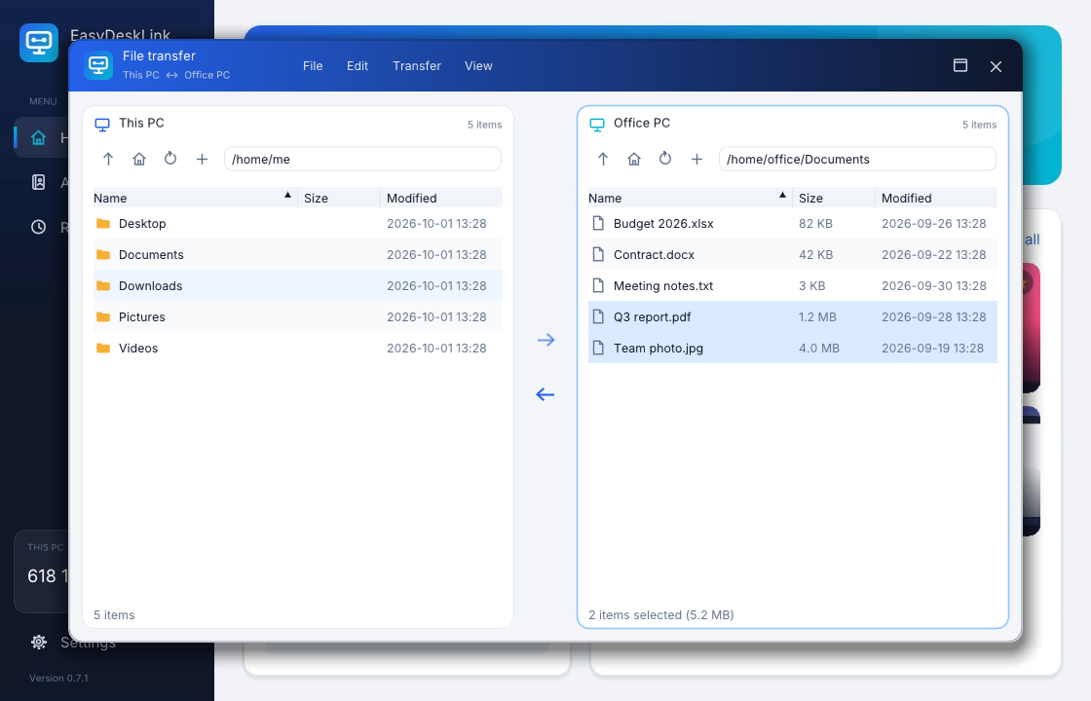Go to home folder in This PC pane
This screenshot has height=701, width=1091.
click(x=139, y=160)
